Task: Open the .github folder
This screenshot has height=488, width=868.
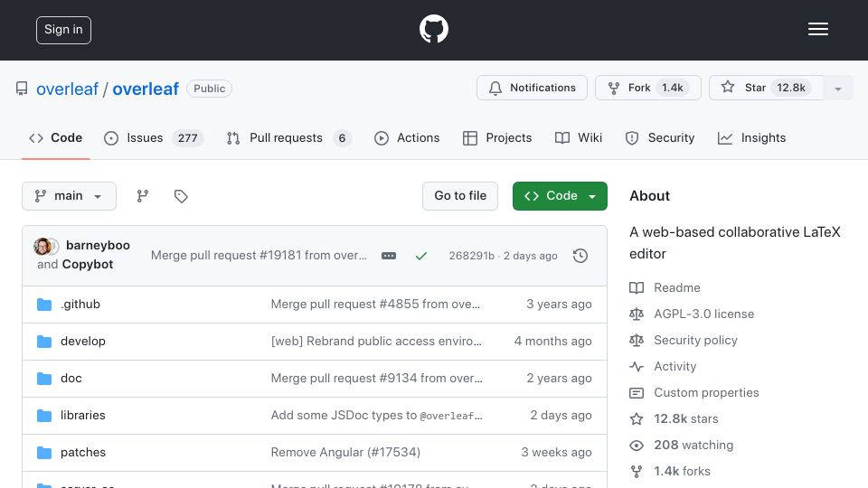Action: tap(80, 304)
